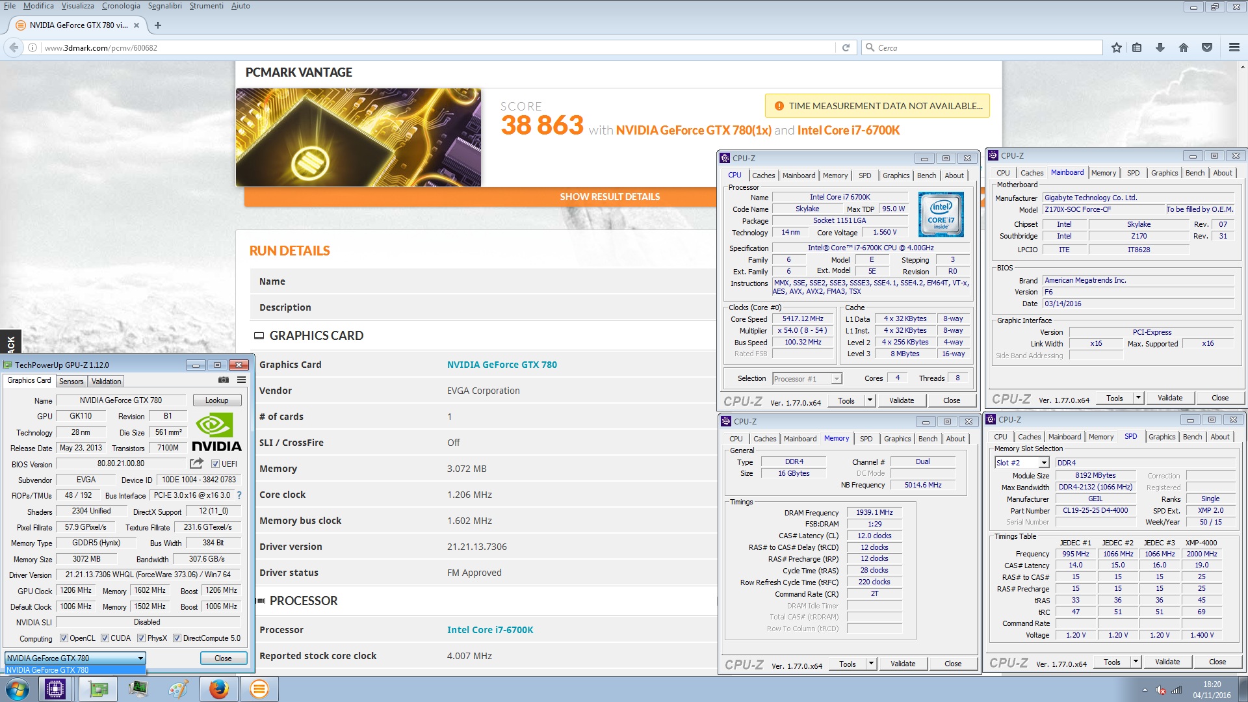Screen dimensions: 1248x702
Task: Close the NVIDIA GeForce GTX 780 browser tab
Action: (136, 25)
